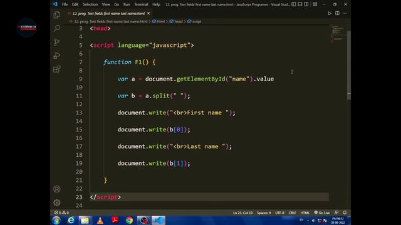This screenshot has height=225, width=401.
Task: Open Customize Layout icon
Action: pyautogui.click(x=315, y=4)
